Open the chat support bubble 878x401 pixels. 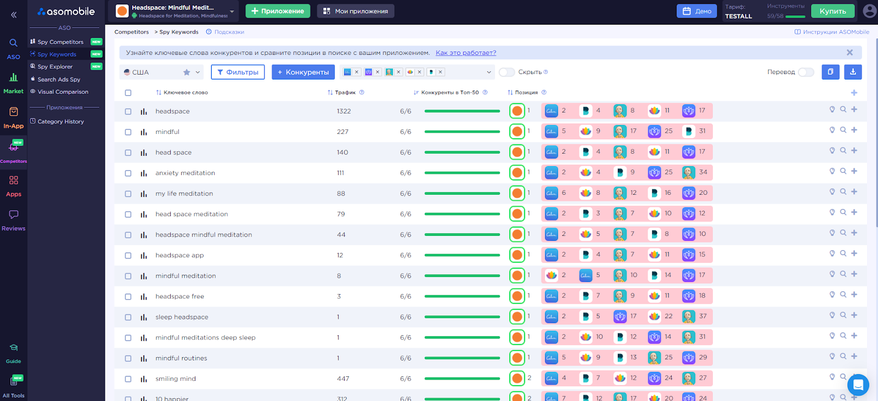pos(858,385)
